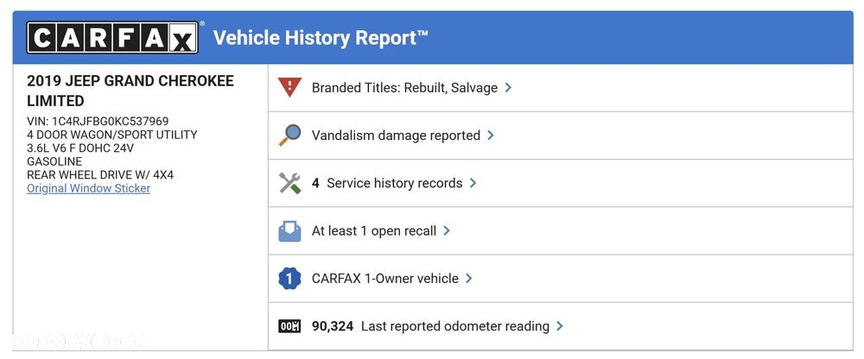Open the Original Window Sticker link

point(88,188)
